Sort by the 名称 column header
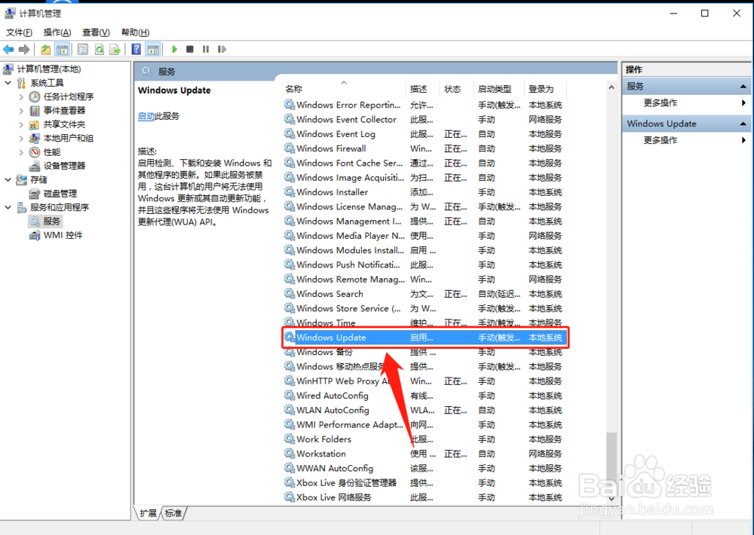 [x=344, y=89]
